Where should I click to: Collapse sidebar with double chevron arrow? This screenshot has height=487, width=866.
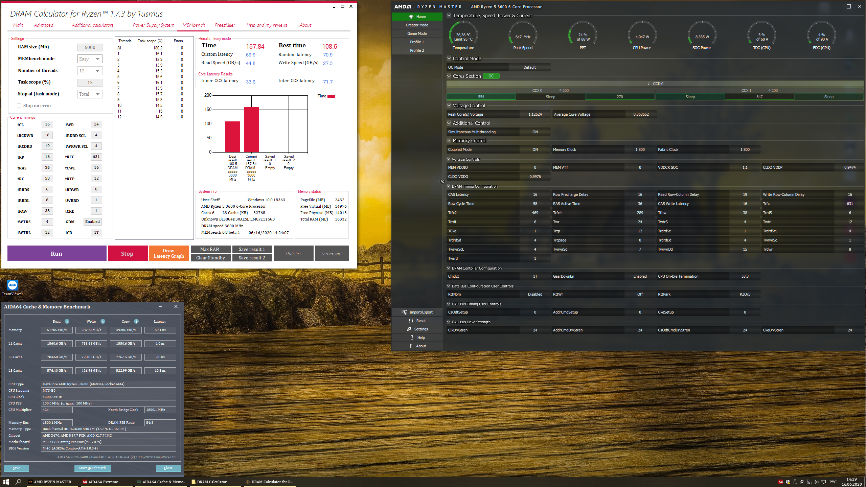[x=442, y=181]
